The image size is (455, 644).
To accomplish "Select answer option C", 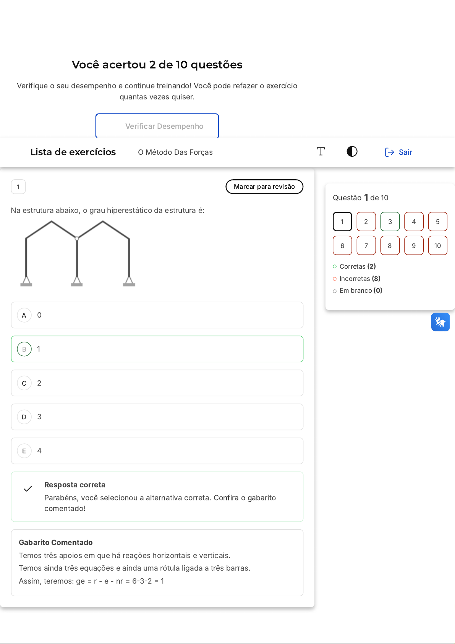I will tap(24, 383).
